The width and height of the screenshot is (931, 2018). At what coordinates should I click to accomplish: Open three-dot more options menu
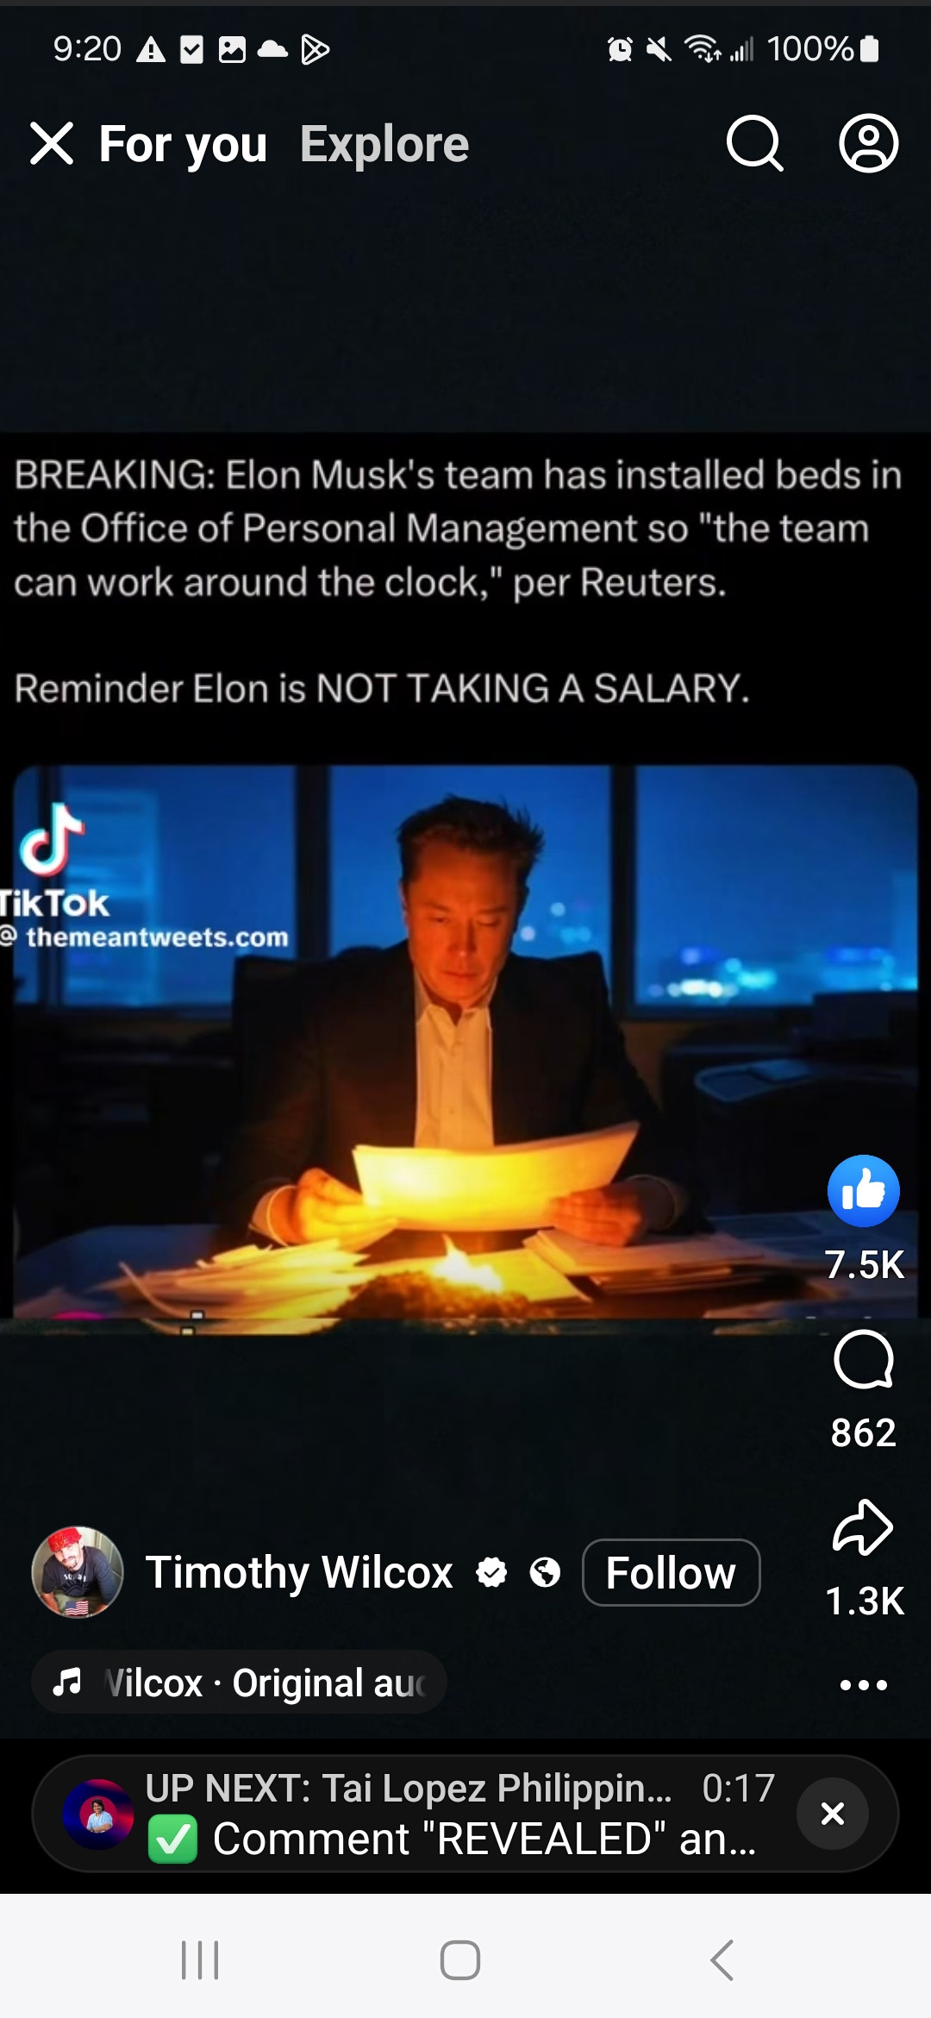click(864, 1684)
